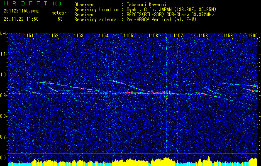The height and width of the screenshot is (166, 261).
Task: Click the 1151 time marker
Action: coord(29,36)
